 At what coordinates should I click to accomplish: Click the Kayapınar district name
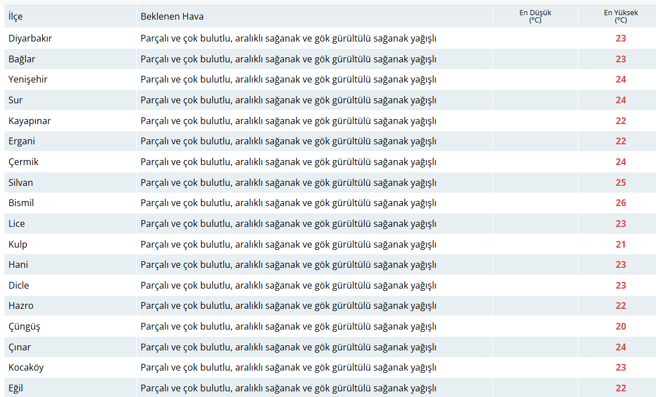tap(30, 121)
